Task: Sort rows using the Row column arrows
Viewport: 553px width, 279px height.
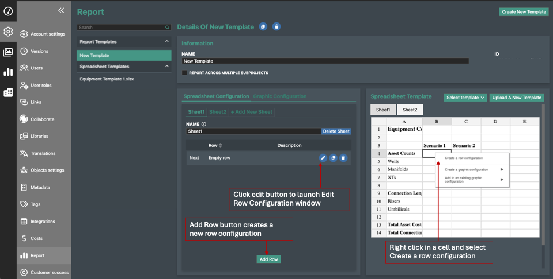Action: pos(220,145)
